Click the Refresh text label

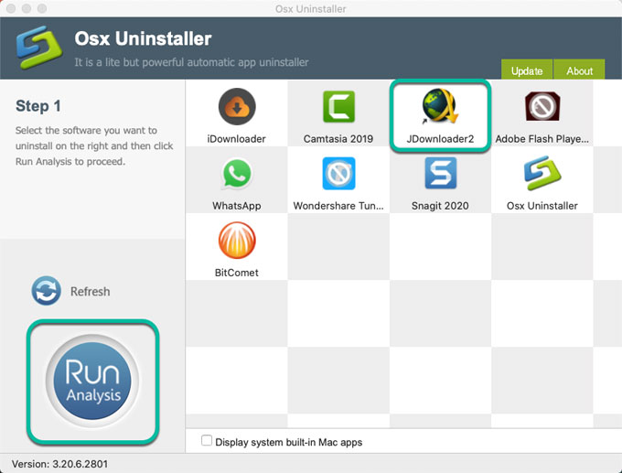(x=90, y=291)
